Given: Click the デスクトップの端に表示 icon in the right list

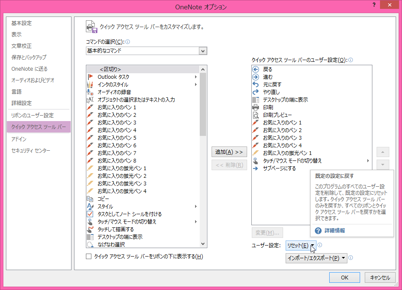Looking at the screenshot, I should click(x=256, y=99).
